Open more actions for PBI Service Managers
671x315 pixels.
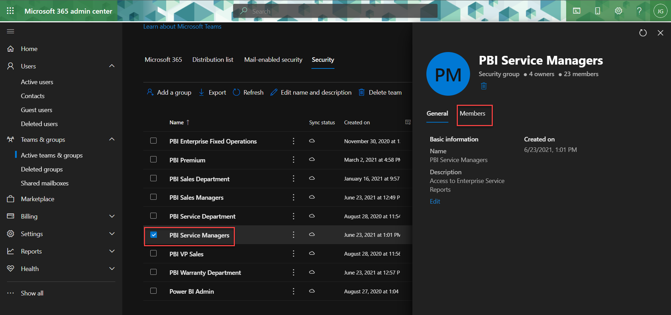[294, 235]
